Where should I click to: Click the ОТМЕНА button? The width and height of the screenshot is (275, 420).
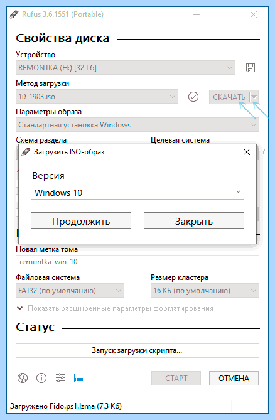234,378
